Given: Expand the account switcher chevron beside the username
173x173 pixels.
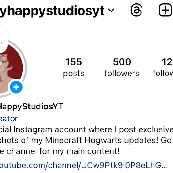Looking at the screenshot, I should pyautogui.click(x=111, y=10).
